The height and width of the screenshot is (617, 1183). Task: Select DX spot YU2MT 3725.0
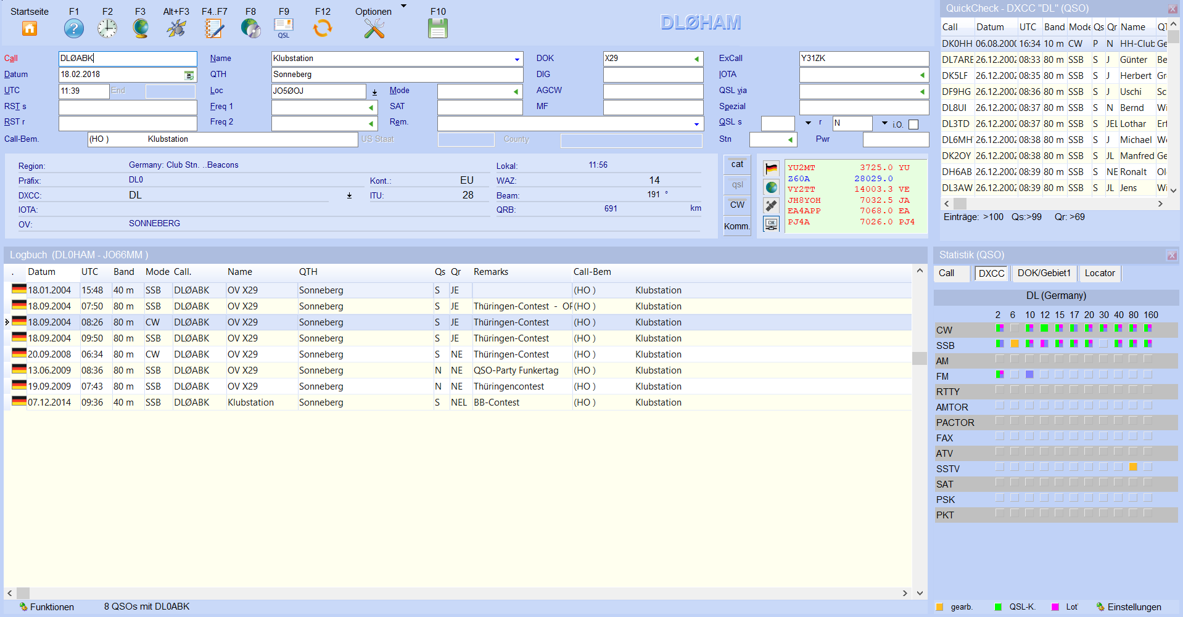point(848,168)
